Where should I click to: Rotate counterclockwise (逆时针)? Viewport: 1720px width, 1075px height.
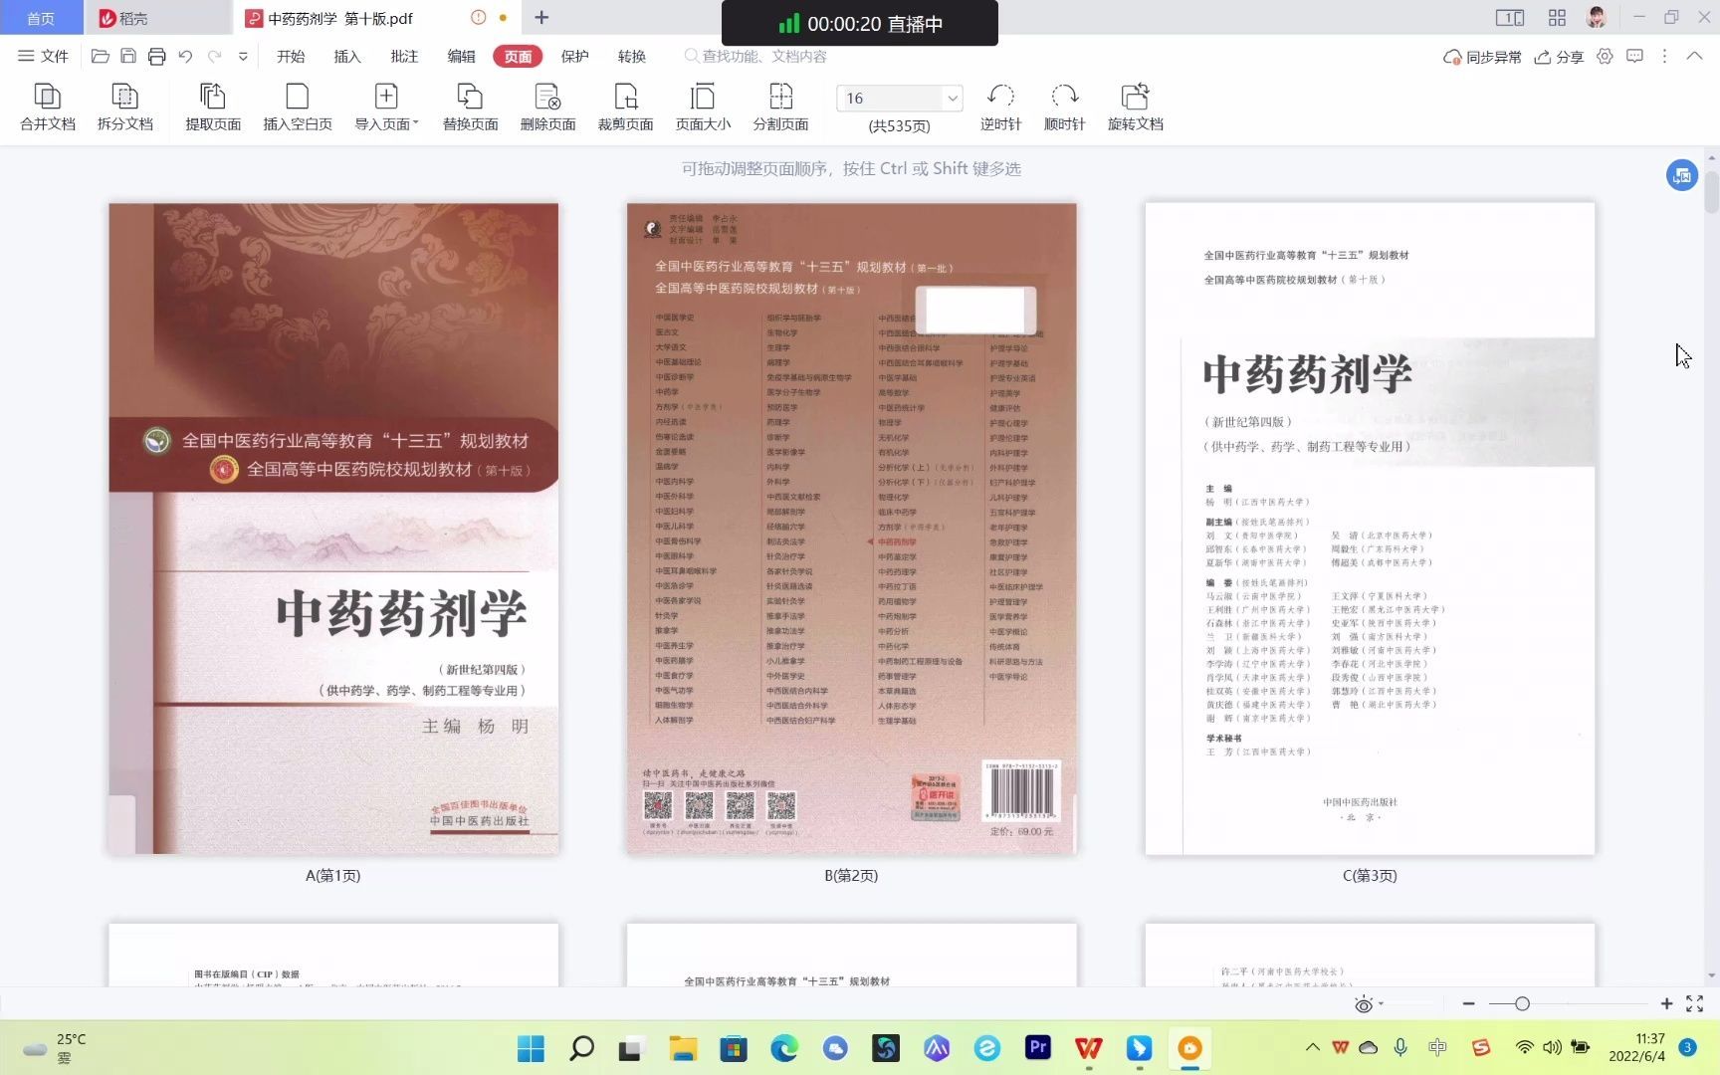coord(1000,107)
